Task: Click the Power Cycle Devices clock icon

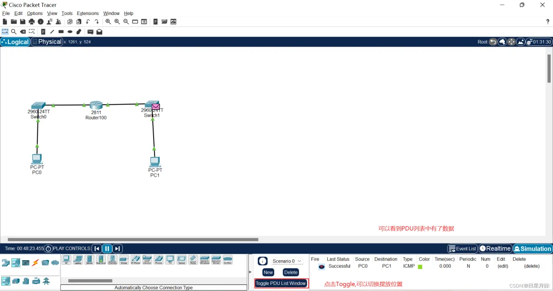Action: click(48, 248)
